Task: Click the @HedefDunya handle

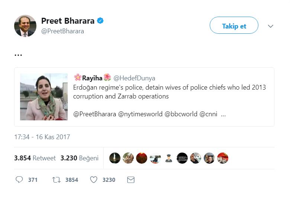Action: click(x=134, y=78)
